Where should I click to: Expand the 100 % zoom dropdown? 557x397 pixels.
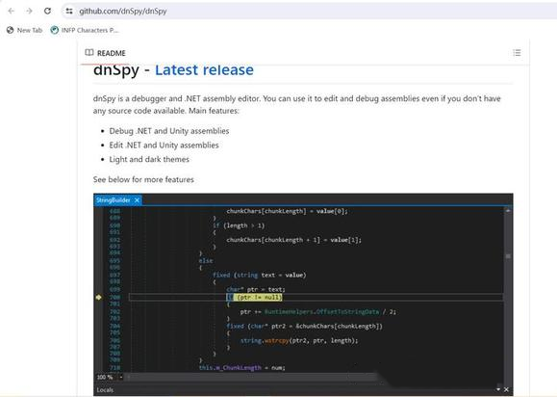click(121, 377)
